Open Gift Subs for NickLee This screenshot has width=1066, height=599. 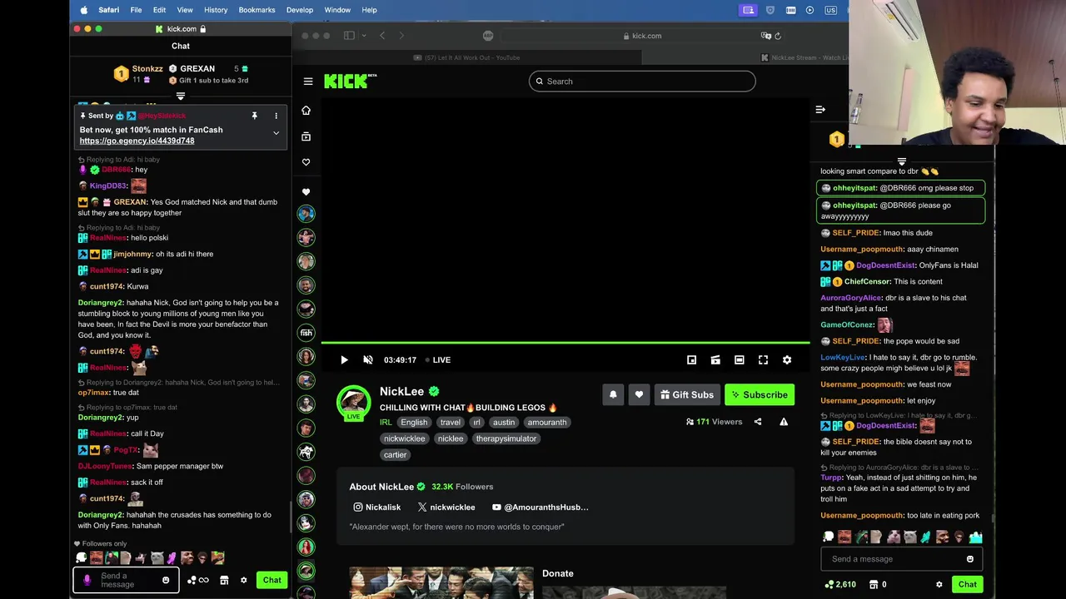pos(687,395)
